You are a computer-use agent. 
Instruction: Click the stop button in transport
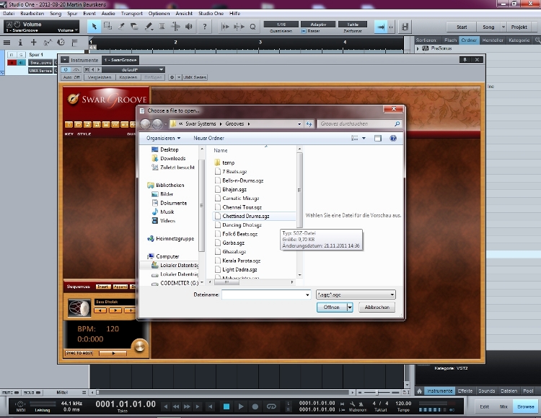[x=226, y=406]
